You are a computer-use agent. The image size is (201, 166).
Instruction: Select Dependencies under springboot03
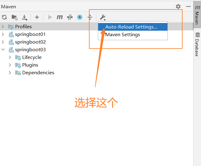[x=38, y=73]
